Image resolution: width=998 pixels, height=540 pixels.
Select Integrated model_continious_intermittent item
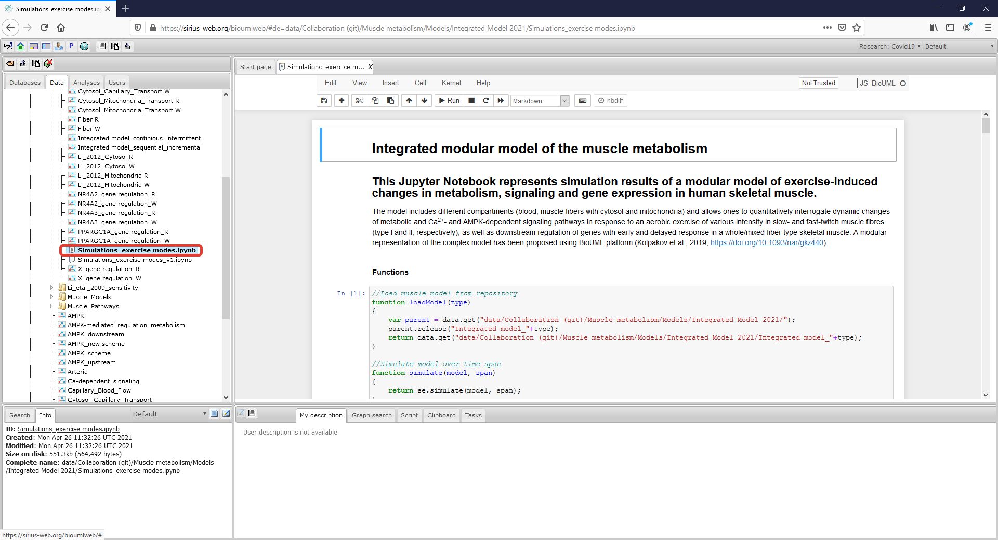[139, 138]
